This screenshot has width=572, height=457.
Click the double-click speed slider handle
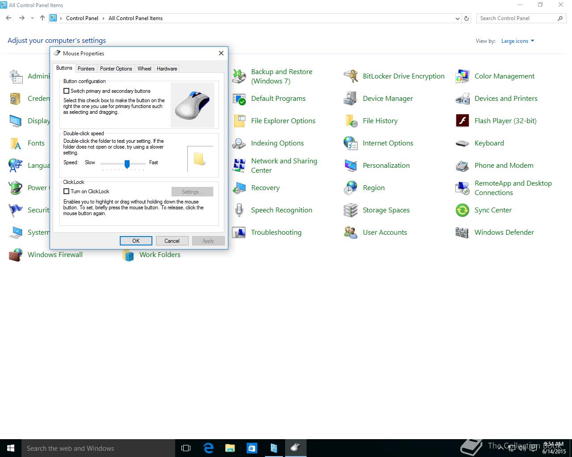click(127, 164)
